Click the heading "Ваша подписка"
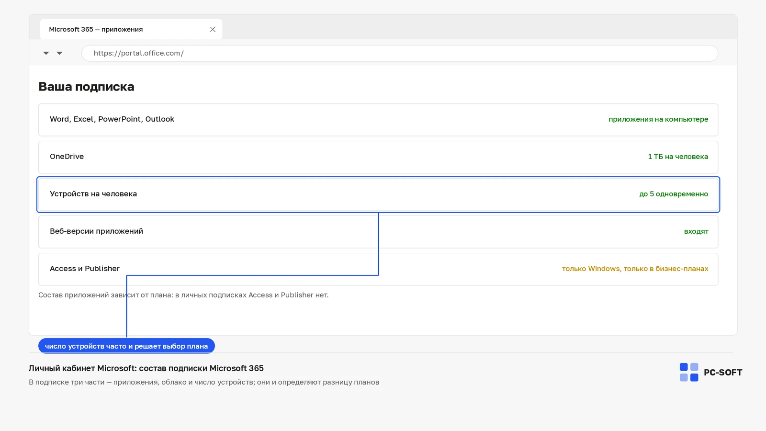This screenshot has height=431, width=766. click(x=86, y=87)
